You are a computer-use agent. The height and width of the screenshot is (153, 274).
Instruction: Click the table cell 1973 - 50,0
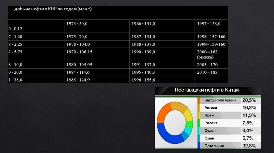[77, 24]
